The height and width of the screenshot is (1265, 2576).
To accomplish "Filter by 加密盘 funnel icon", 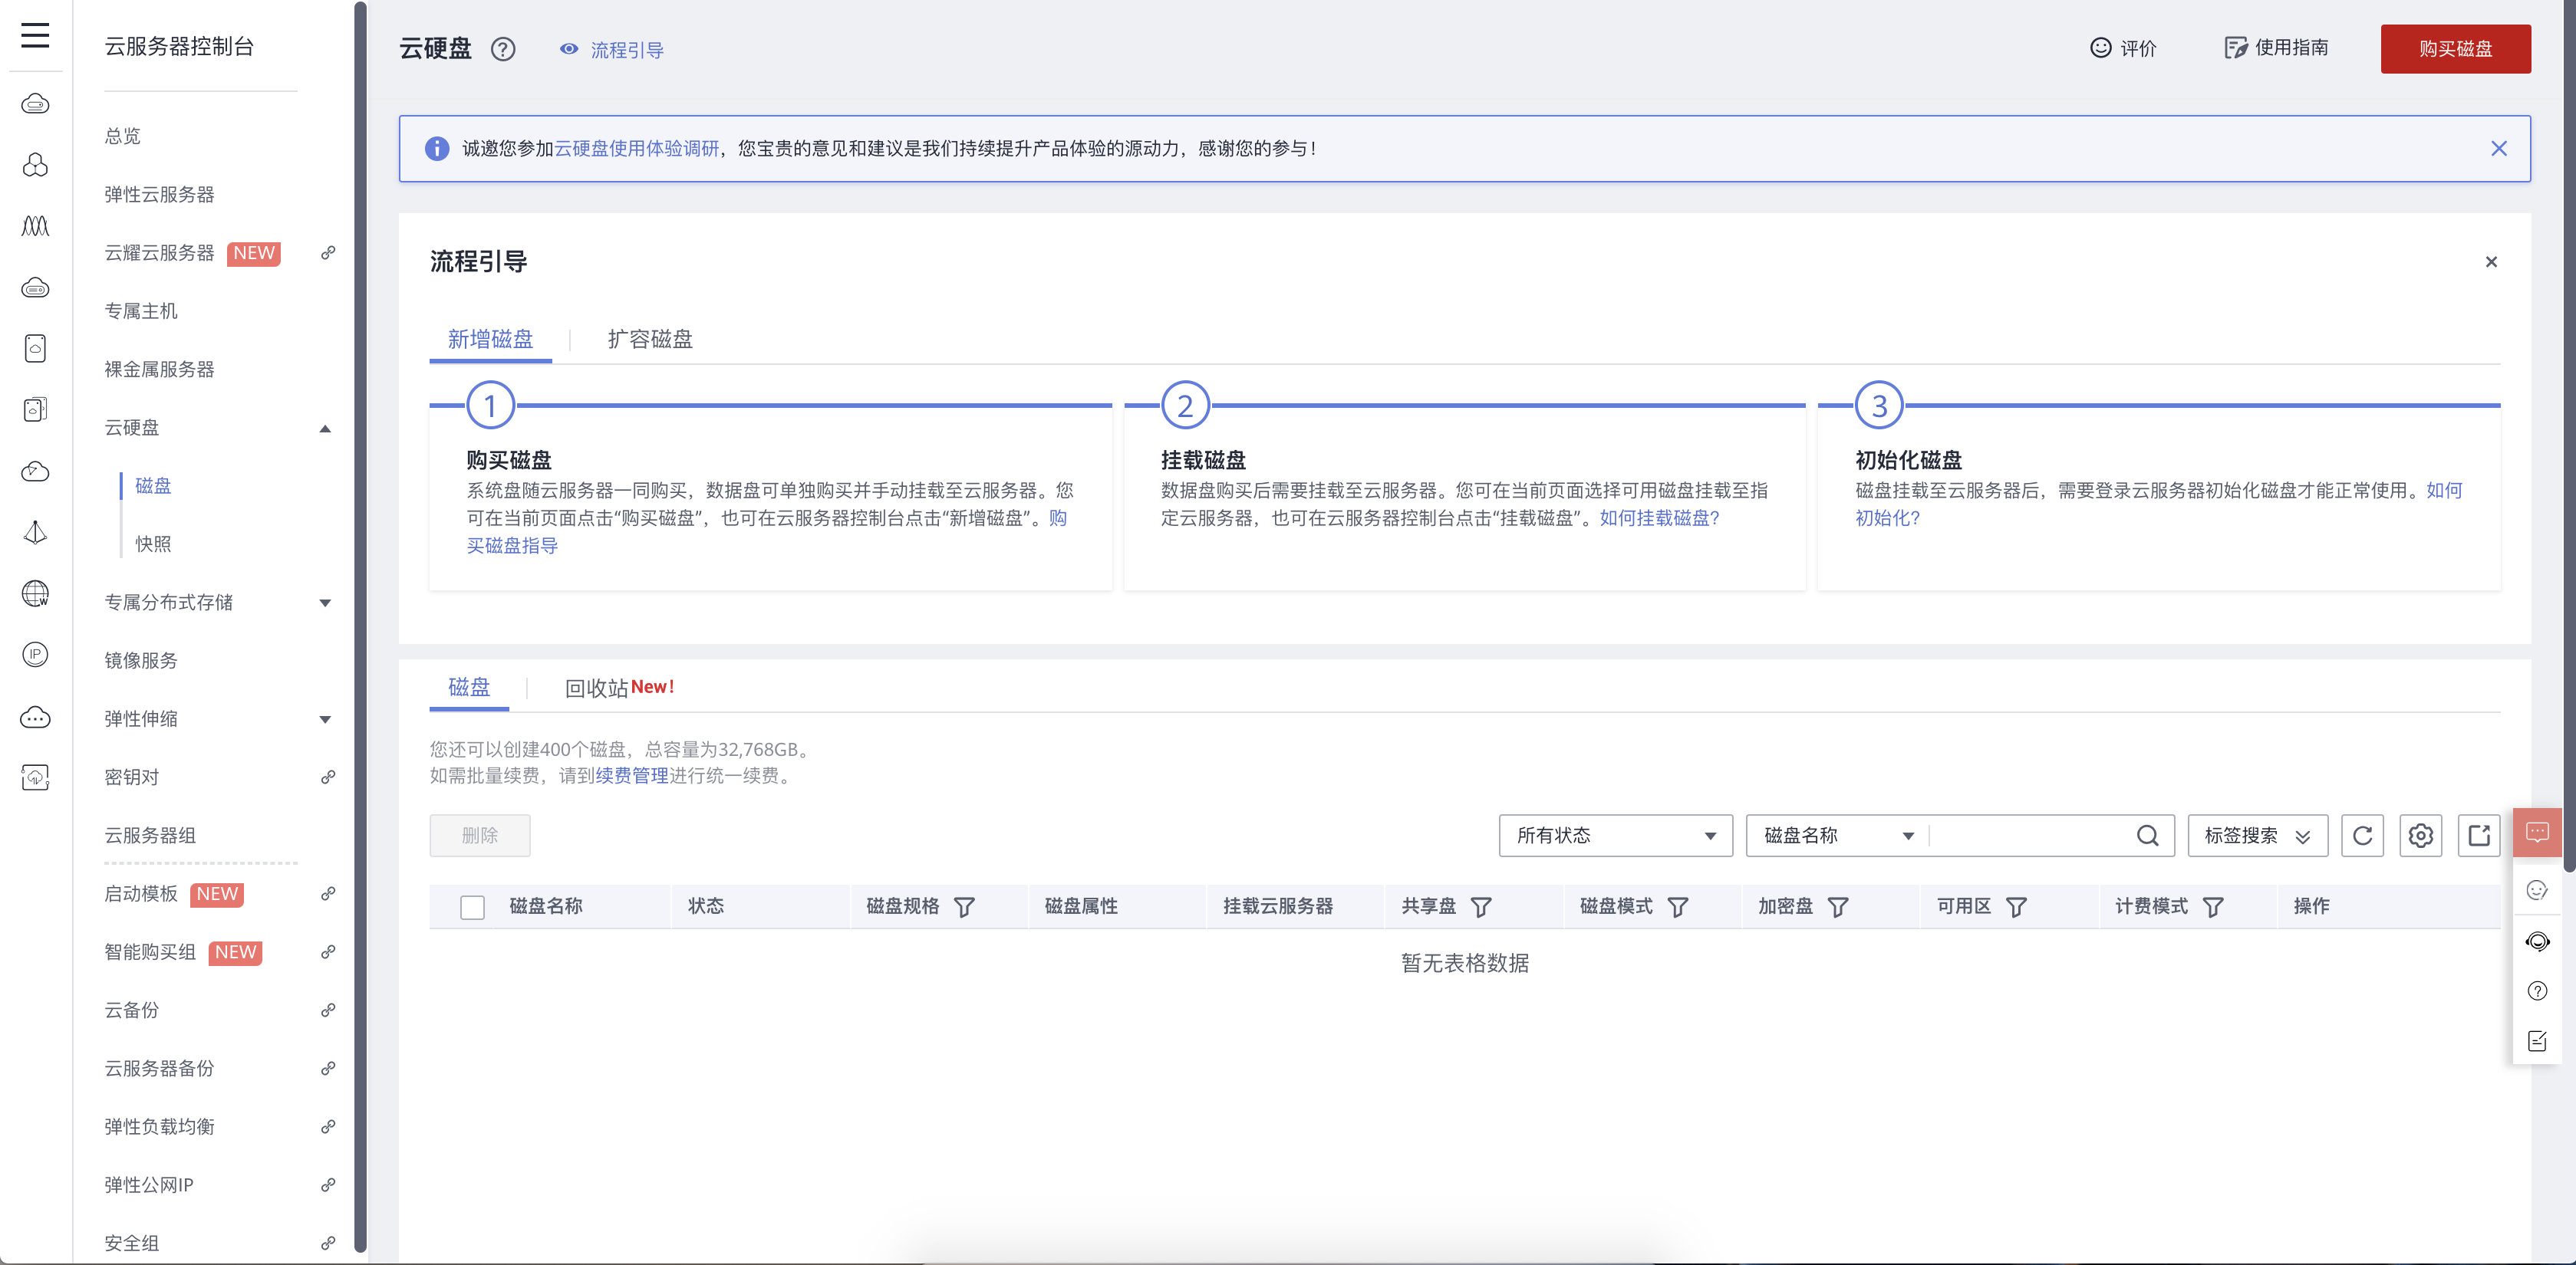I will 1838,907.
